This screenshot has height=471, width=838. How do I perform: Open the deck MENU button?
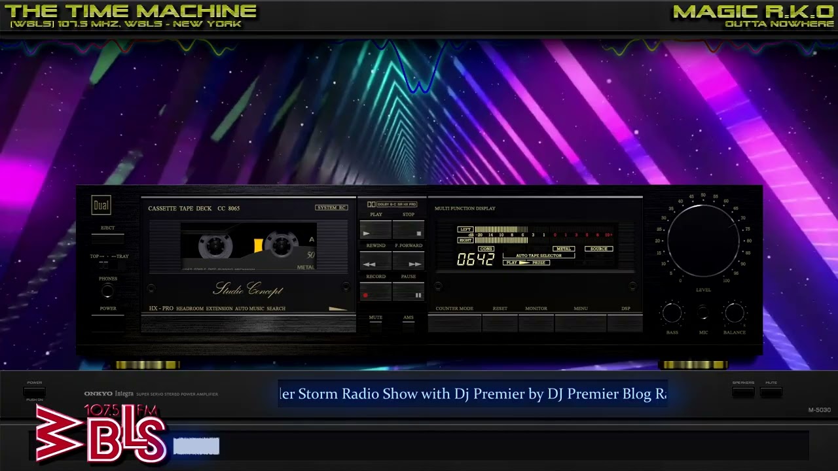point(581,323)
